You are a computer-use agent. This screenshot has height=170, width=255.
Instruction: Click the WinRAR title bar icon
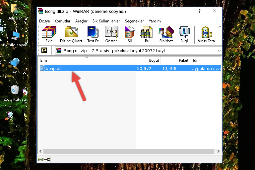tap(40, 11)
